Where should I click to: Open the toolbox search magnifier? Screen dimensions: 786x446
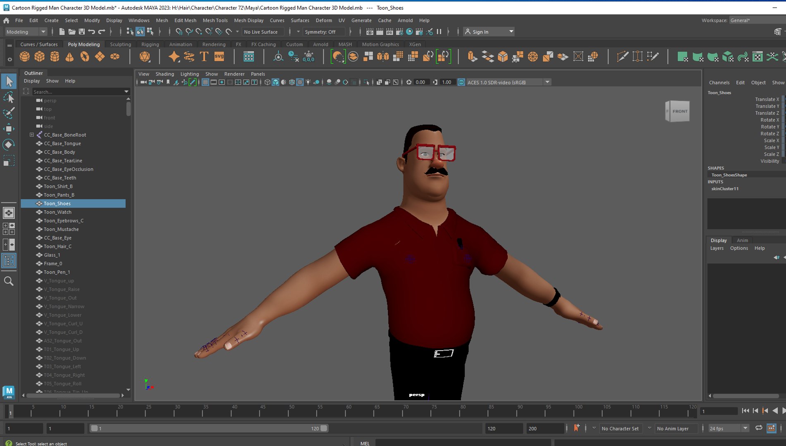[x=9, y=281]
